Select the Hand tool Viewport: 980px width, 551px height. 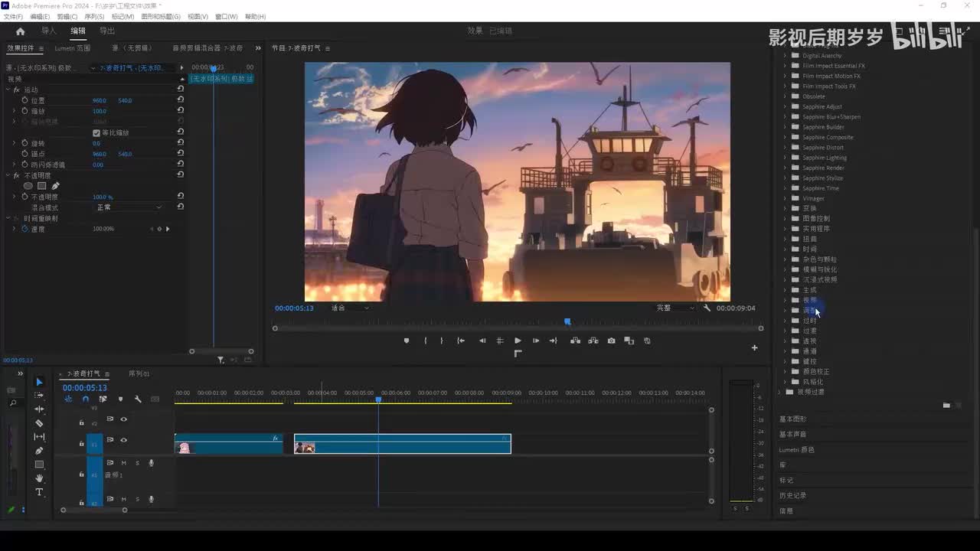pos(39,478)
